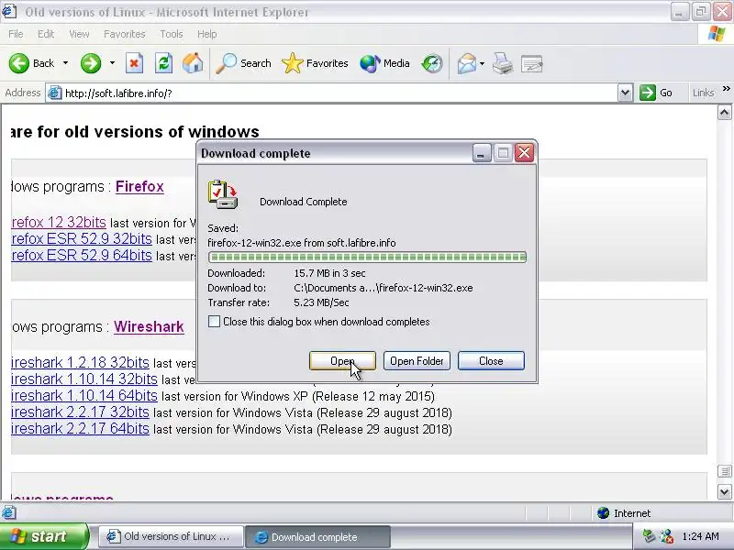Open the Tools menu
This screenshot has height=550, width=734.
click(x=172, y=34)
